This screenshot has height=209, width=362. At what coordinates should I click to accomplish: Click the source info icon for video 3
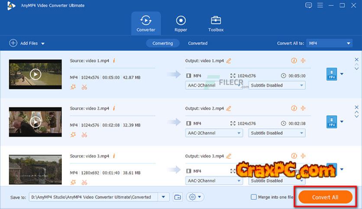114,156
